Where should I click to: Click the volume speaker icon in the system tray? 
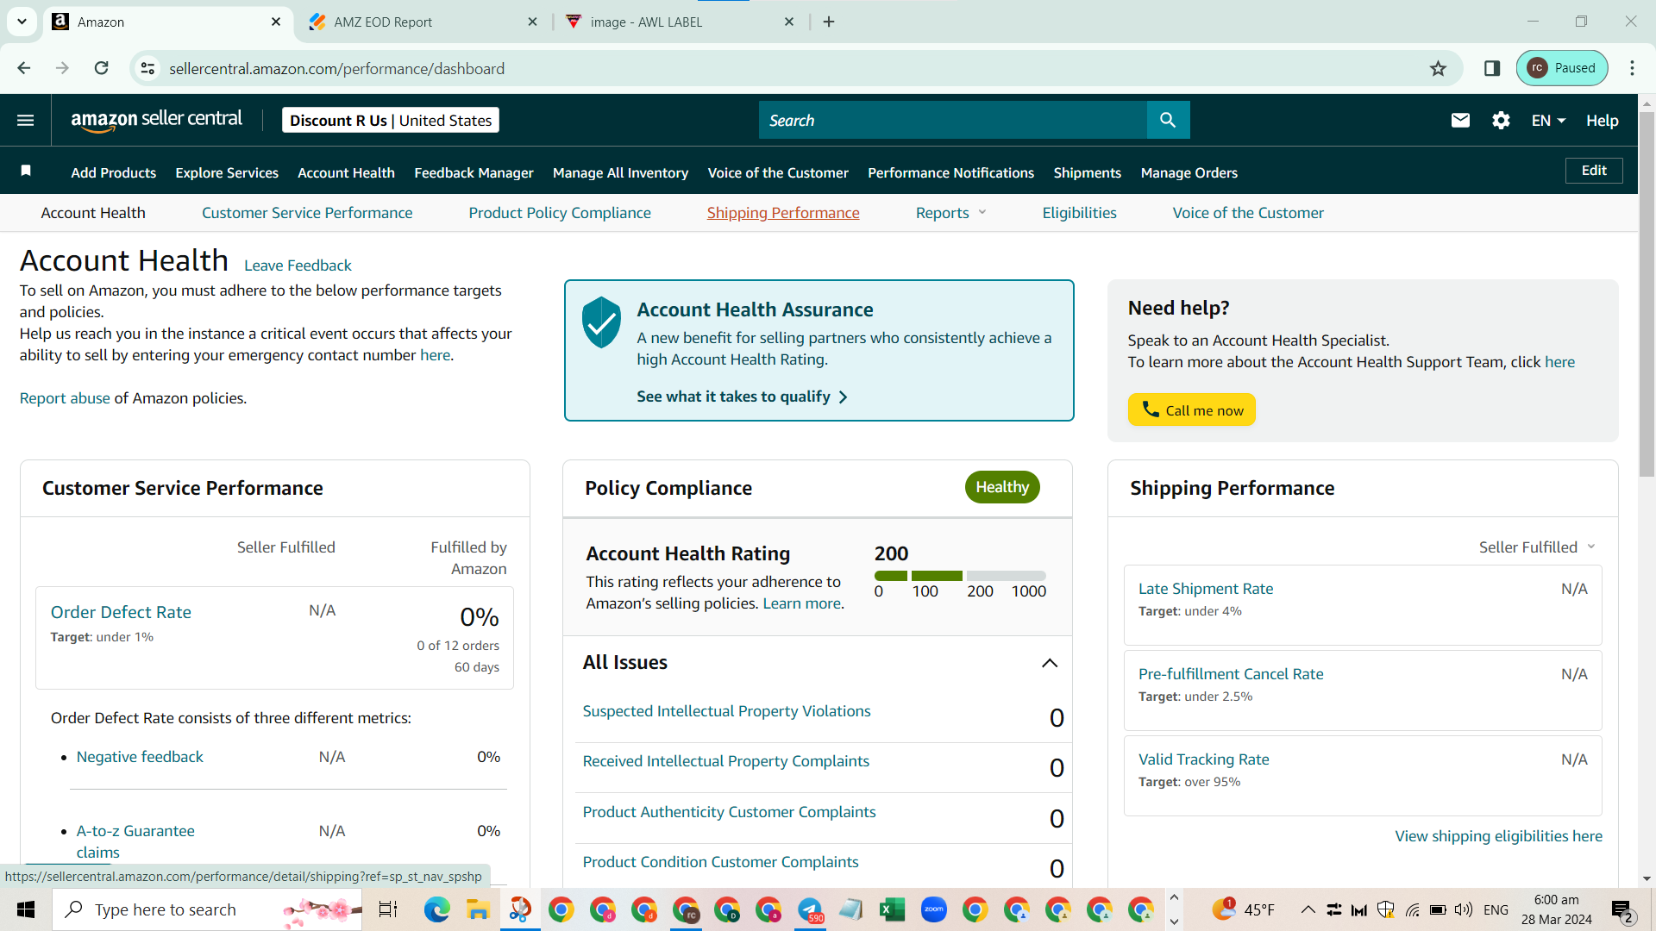tap(1464, 909)
